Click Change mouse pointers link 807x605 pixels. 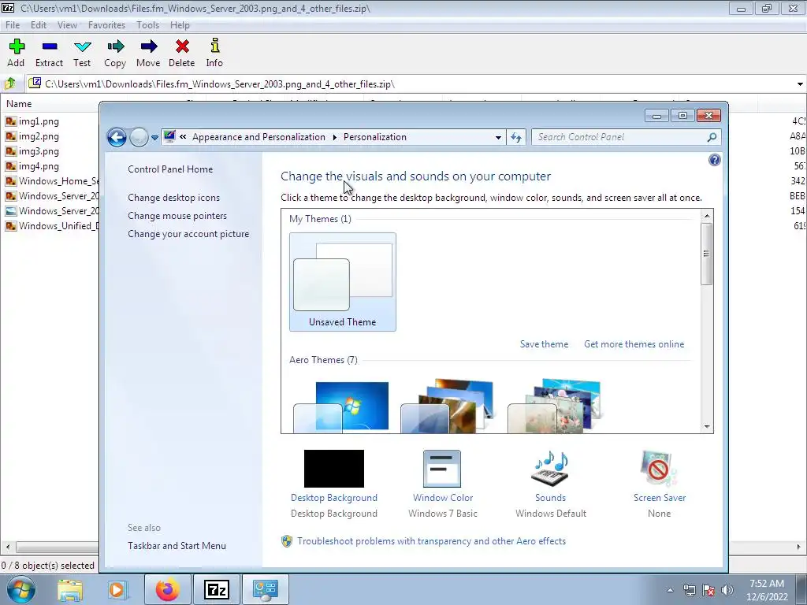(x=177, y=216)
